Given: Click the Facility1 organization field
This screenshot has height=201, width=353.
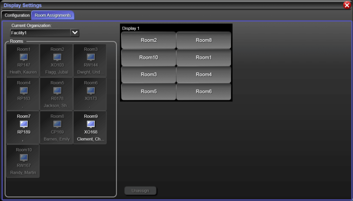Looking at the screenshot, I should point(40,33).
